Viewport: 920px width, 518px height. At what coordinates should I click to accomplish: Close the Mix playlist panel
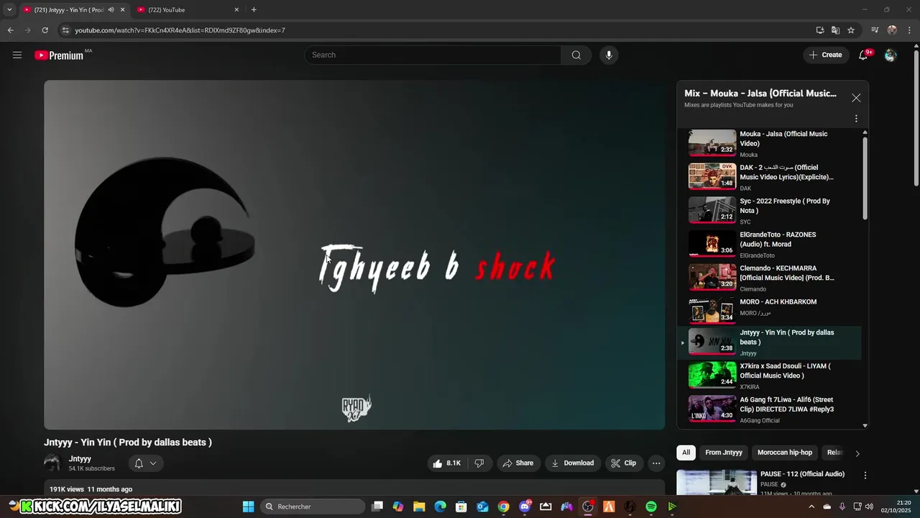(856, 98)
